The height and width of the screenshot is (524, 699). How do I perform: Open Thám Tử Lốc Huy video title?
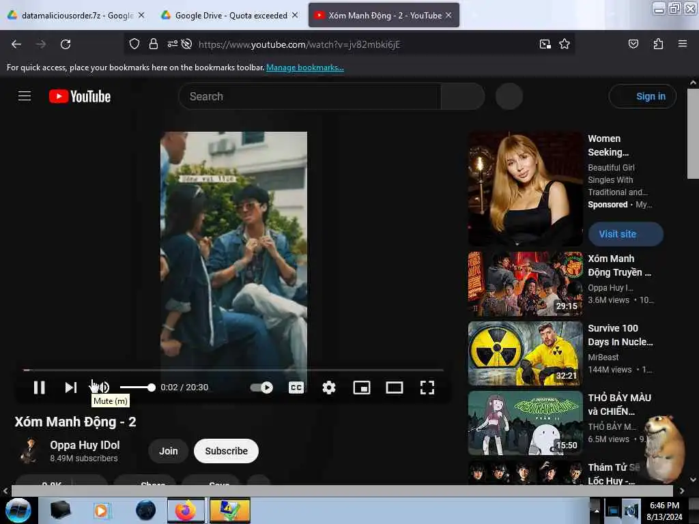(x=614, y=474)
